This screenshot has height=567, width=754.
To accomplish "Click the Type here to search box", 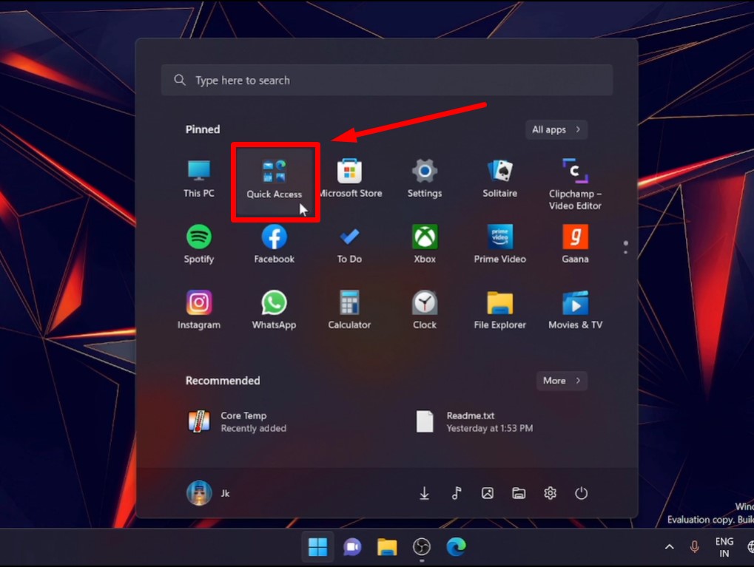I will click(x=386, y=81).
